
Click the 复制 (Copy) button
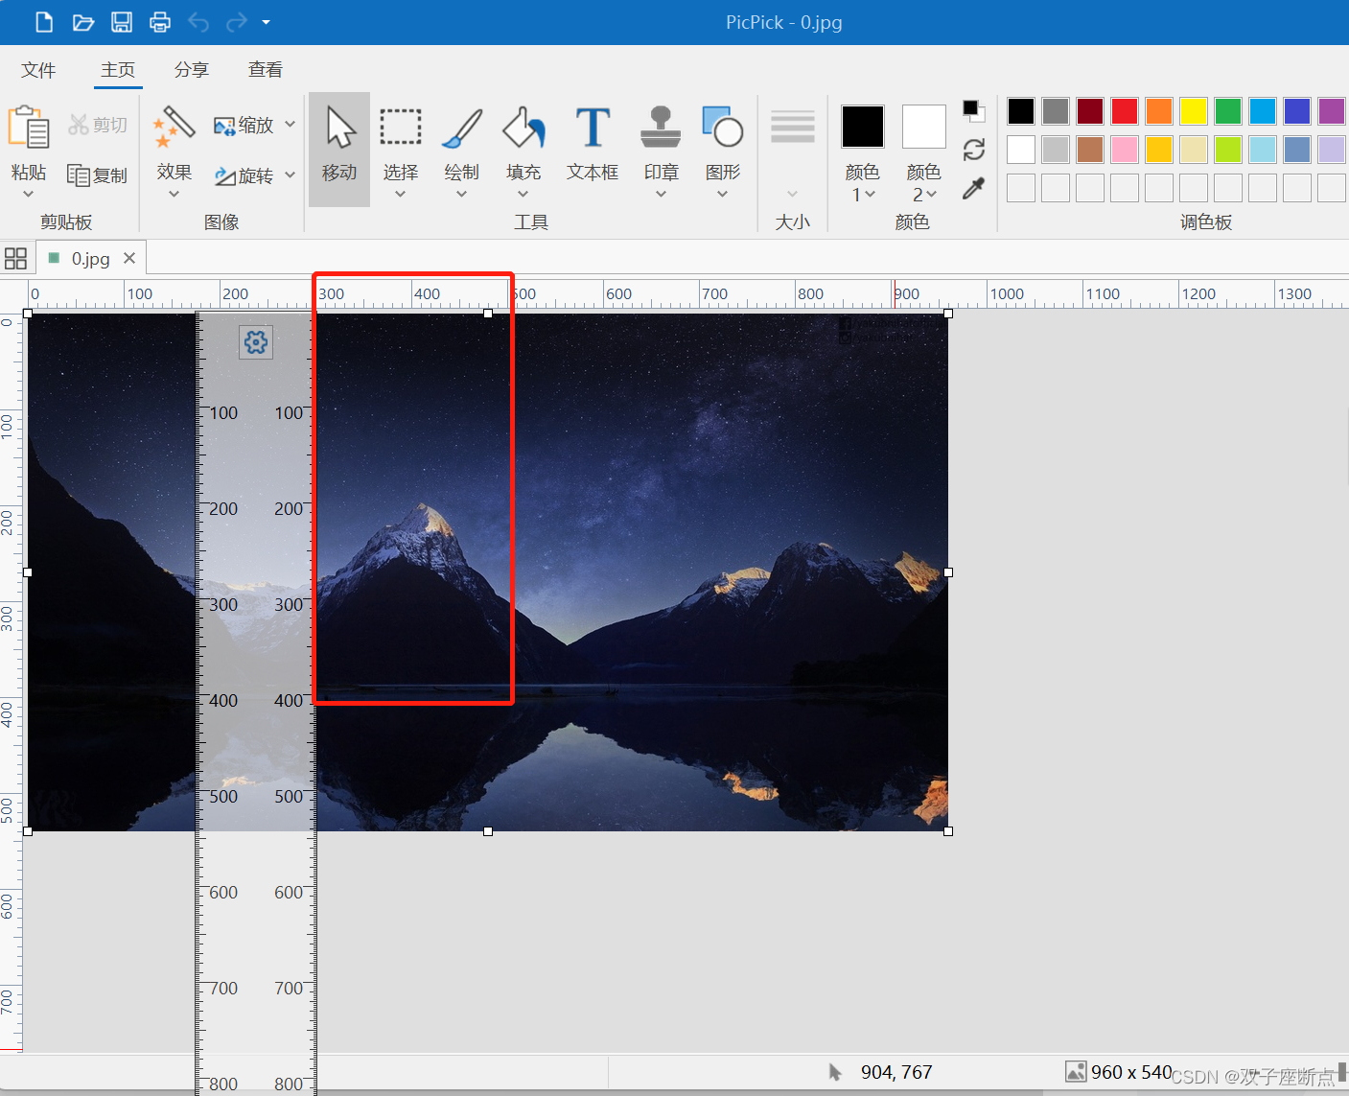click(x=97, y=175)
